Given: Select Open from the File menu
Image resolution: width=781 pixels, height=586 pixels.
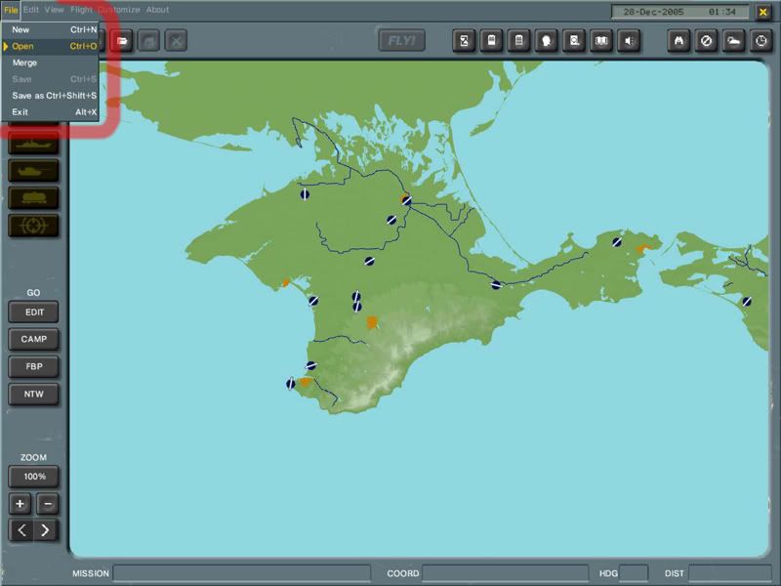Looking at the screenshot, I should 23,46.
